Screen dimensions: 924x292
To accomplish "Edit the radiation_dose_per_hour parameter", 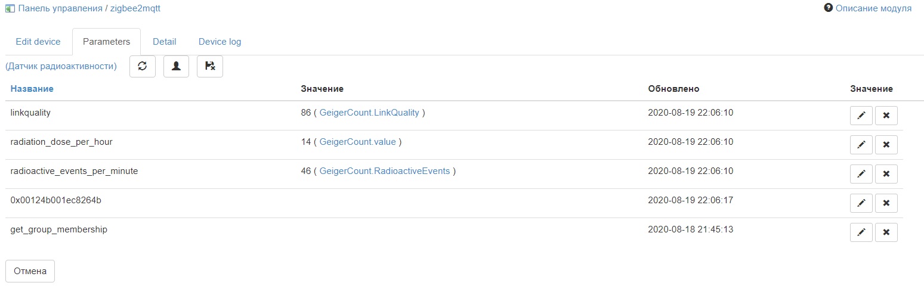I will coord(861,144).
